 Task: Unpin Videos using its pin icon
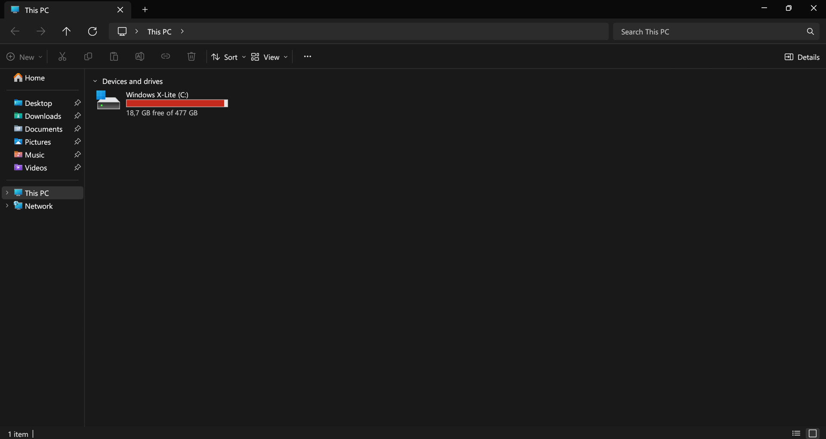77,167
